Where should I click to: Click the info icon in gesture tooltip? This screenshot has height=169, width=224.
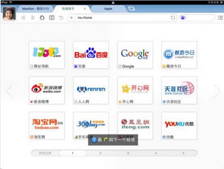click(94, 140)
